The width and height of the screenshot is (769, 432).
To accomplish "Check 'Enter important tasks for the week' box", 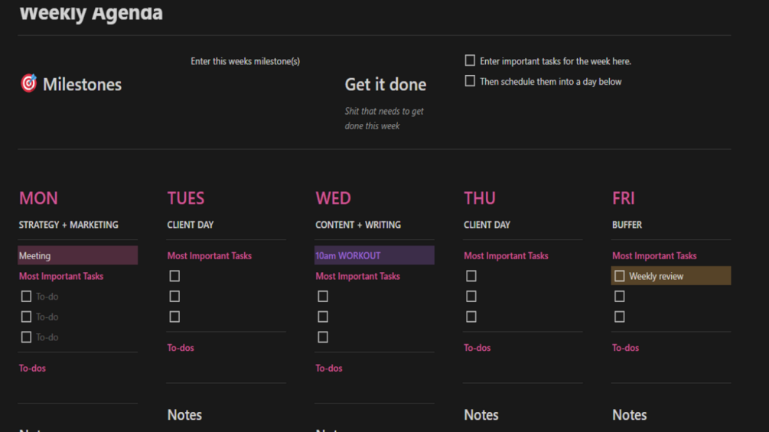I will (470, 60).
